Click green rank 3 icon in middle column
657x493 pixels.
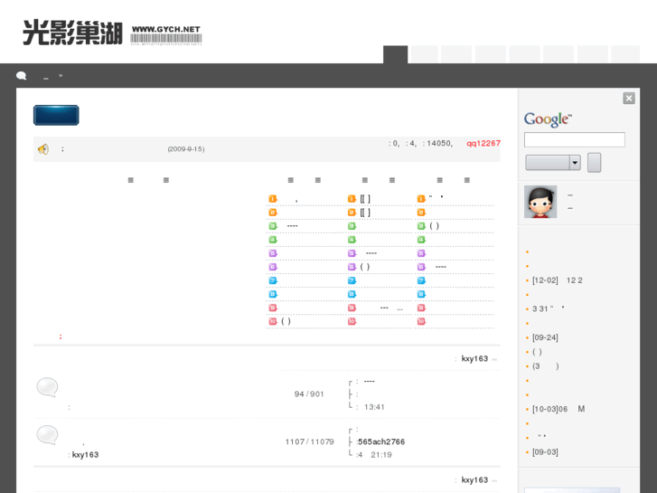352,226
